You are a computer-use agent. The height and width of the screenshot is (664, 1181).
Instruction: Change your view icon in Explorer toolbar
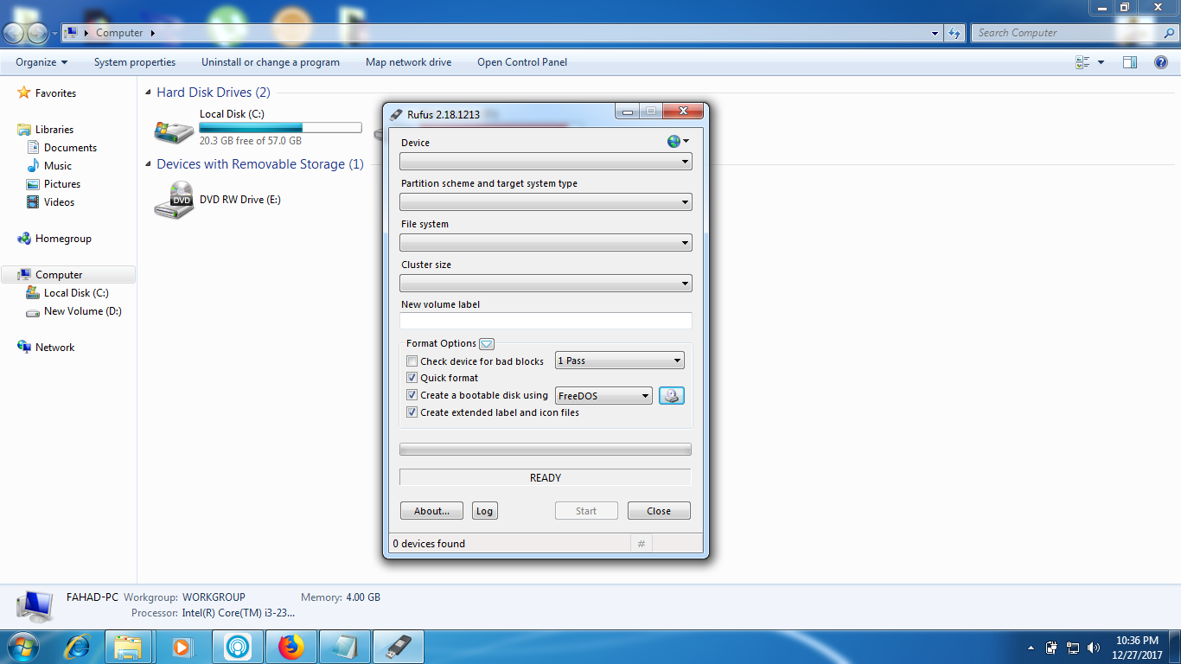pos(1082,62)
